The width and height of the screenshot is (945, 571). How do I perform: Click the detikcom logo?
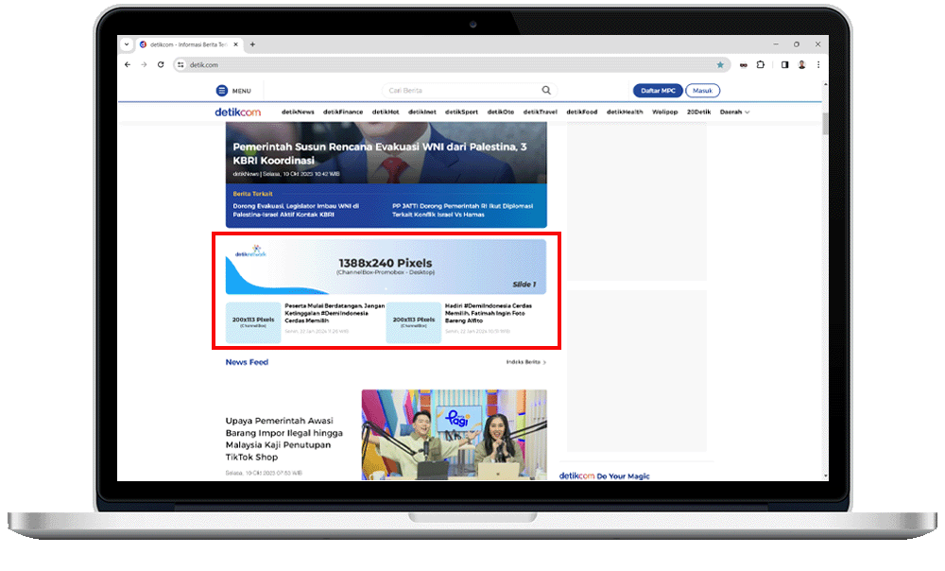[x=237, y=112]
